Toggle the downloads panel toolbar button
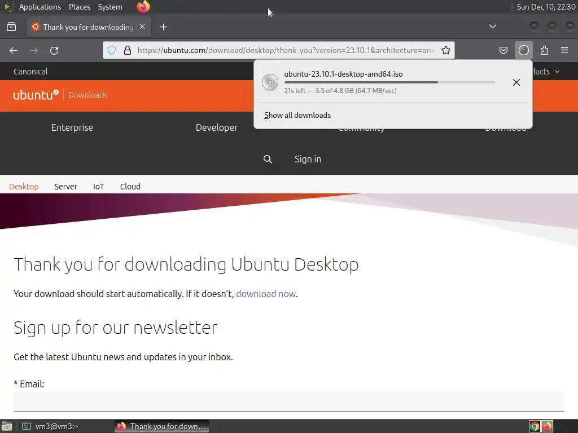The height and width of the screenshot is (433, 578). point(523,50)
